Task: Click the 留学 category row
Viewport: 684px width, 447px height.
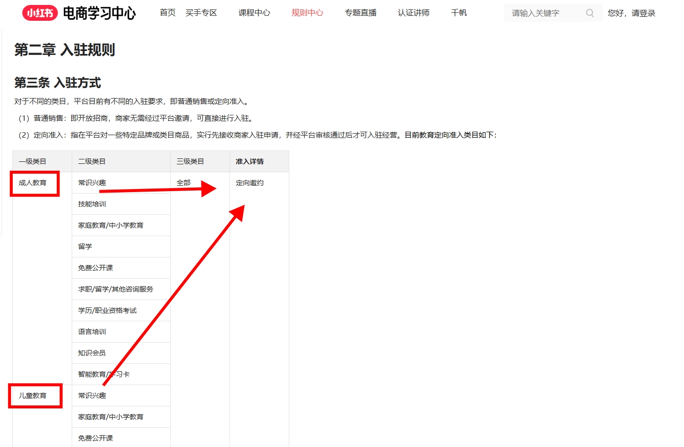Action: coord(84,246)
